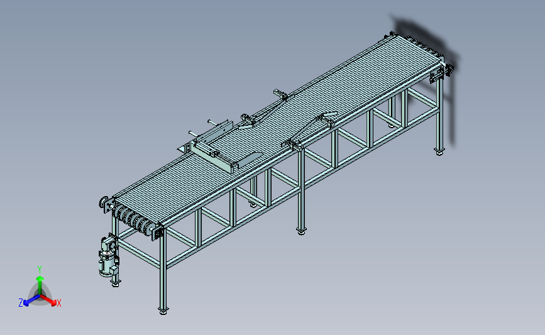This screenshot has height=335, width=545.
Task: Click the green Y axis arrow
Action: [40, 285]
